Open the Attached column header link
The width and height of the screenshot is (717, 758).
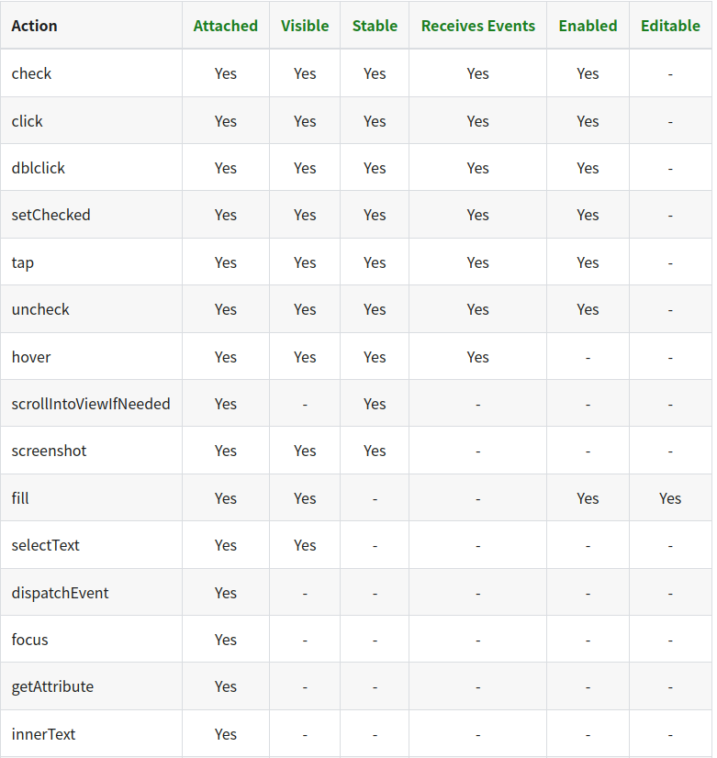(x=225, y=26)
